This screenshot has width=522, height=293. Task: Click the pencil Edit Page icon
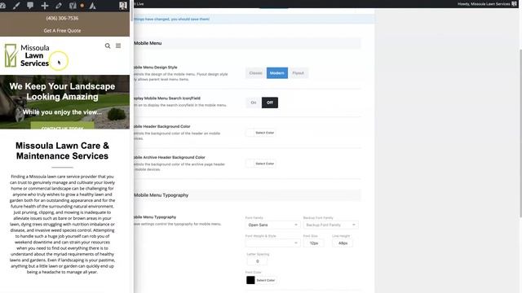59,6
